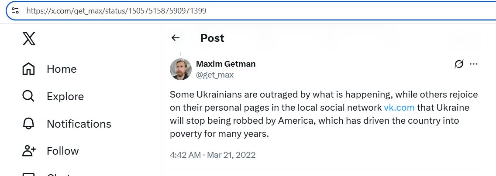Focus the browser address bar URL

coord(218,10)
